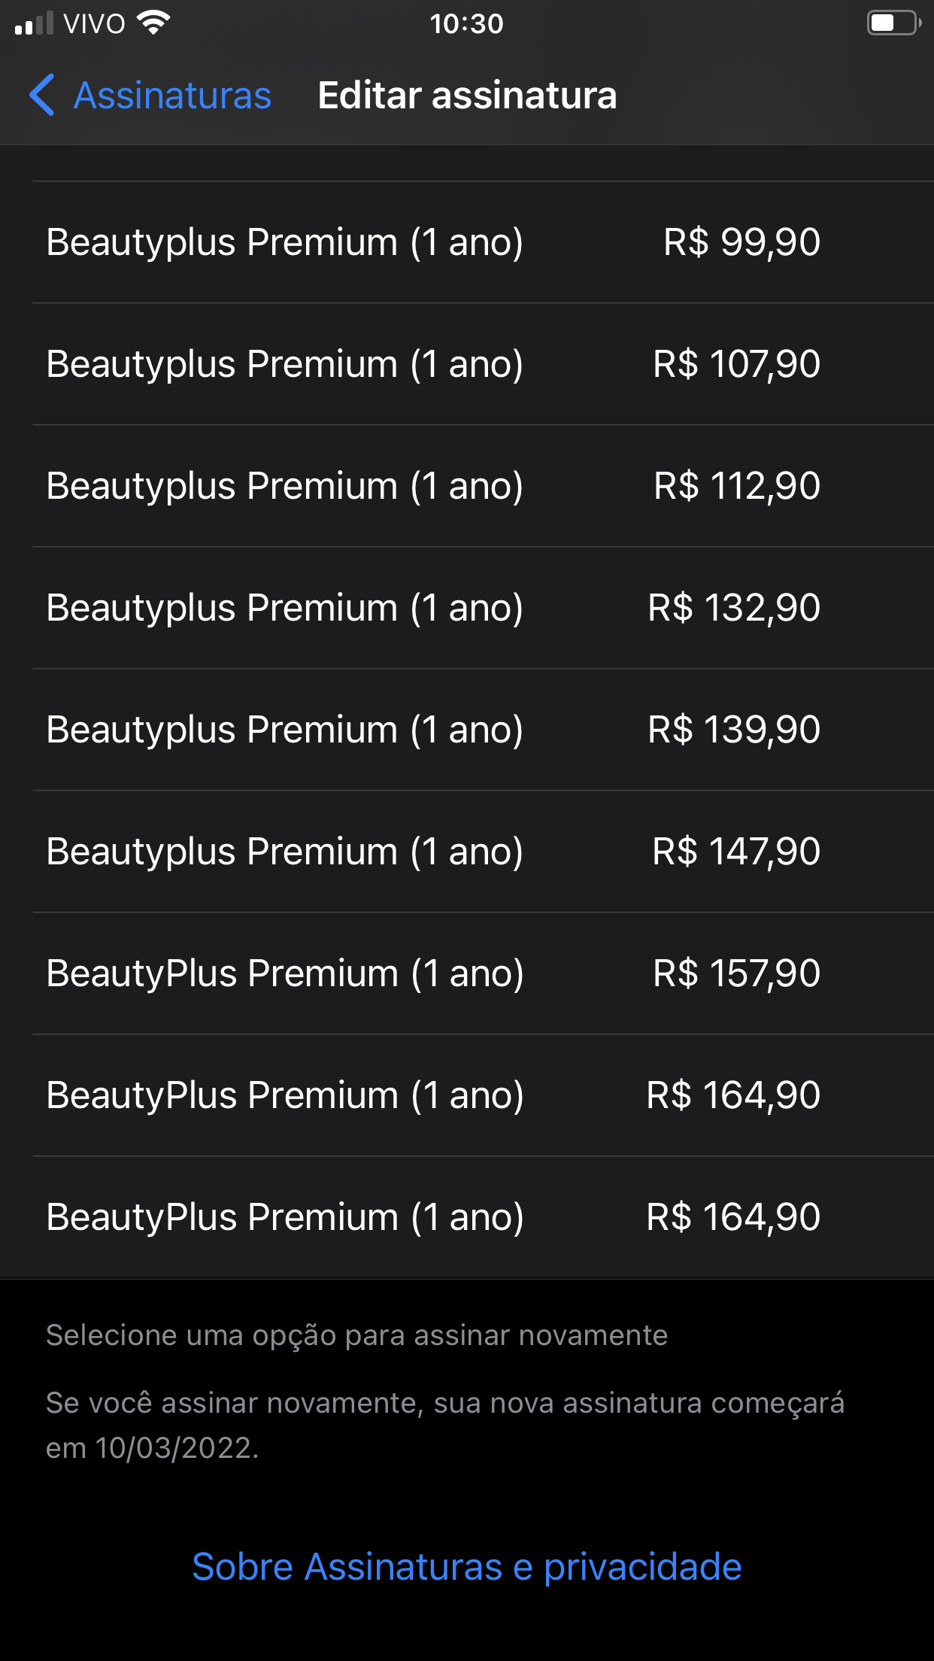Tap the 10:30 clock in status bar

[466, 24]
